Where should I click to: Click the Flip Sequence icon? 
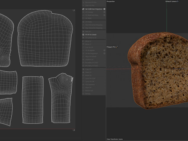(83, 85)
